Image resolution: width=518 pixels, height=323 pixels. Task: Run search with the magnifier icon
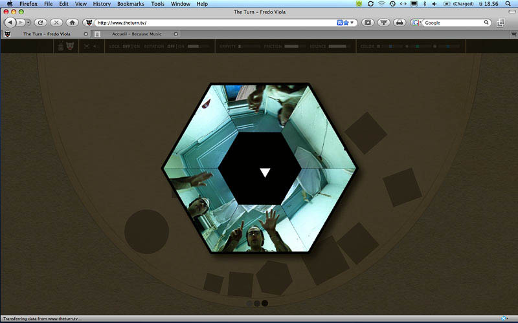(486, 23)
